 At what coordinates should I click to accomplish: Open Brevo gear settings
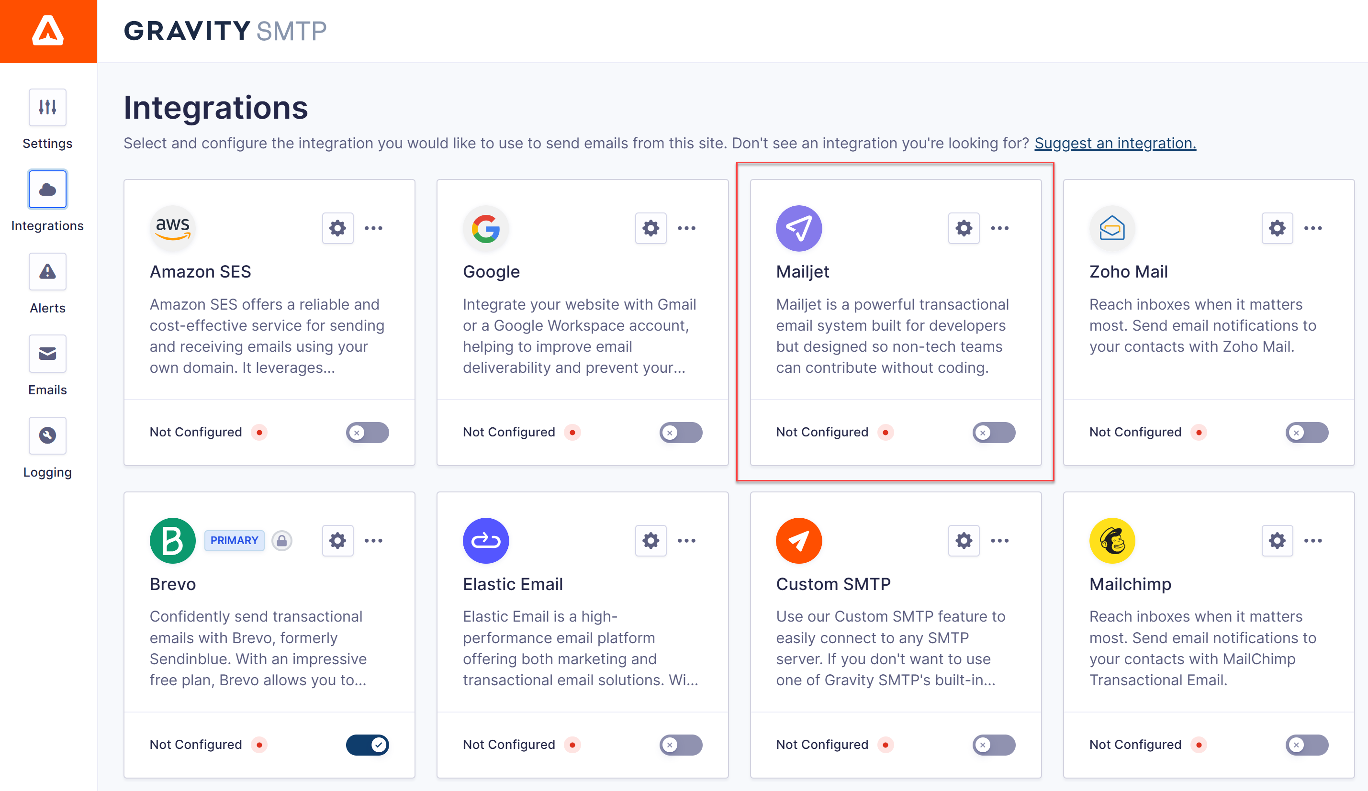click(x=337, y=540)
